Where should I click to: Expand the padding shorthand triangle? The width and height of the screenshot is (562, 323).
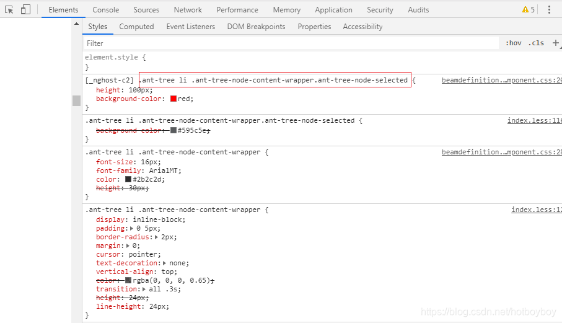[x=131, y=228]
